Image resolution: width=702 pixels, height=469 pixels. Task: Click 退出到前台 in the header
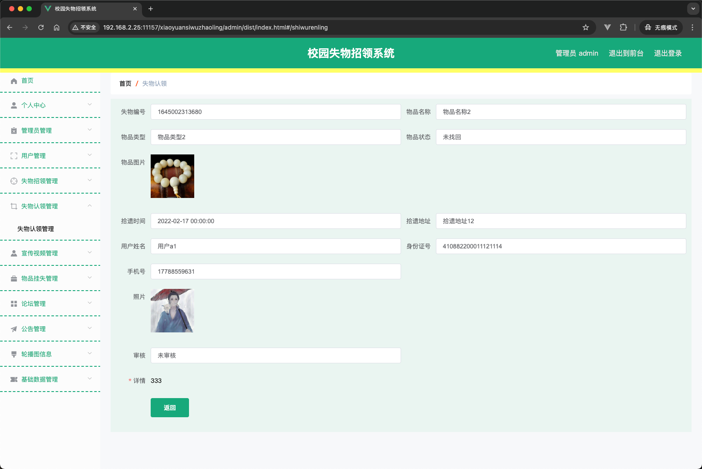click(x=626, y=53)
